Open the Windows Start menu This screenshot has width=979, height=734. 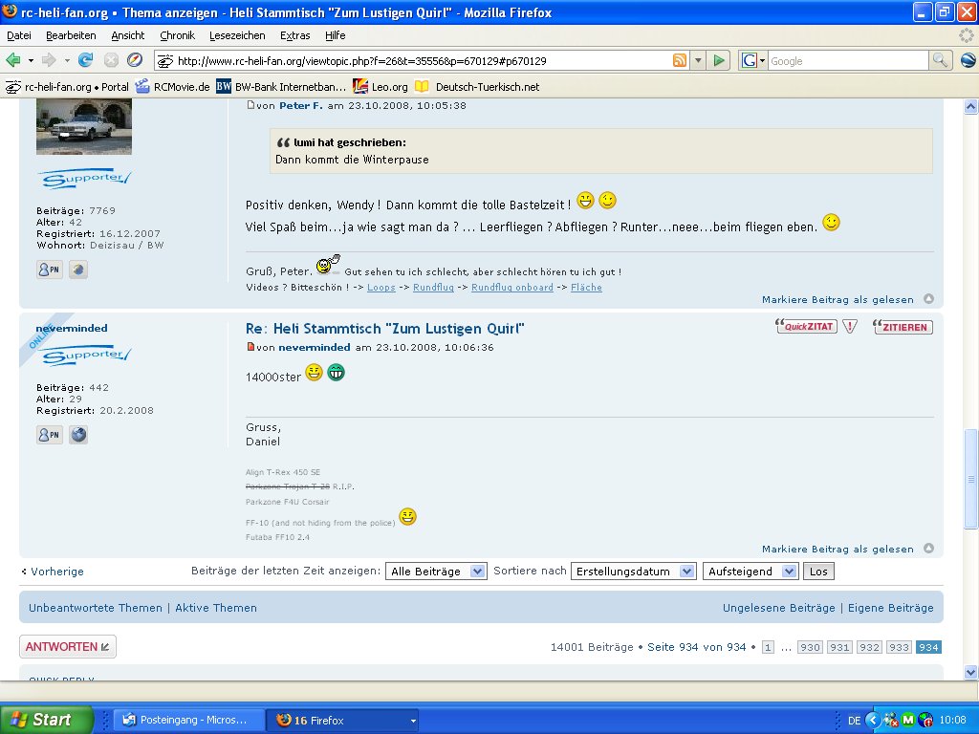(46, 720)
